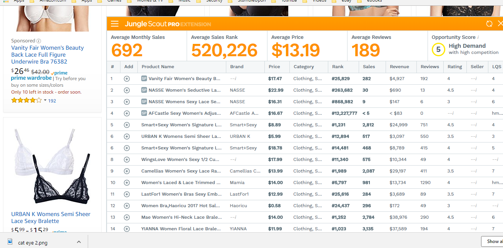Screen dimensions: 503x248
Task: Add the Haoricu Women Bra product
Action: (x=127, y=206)
